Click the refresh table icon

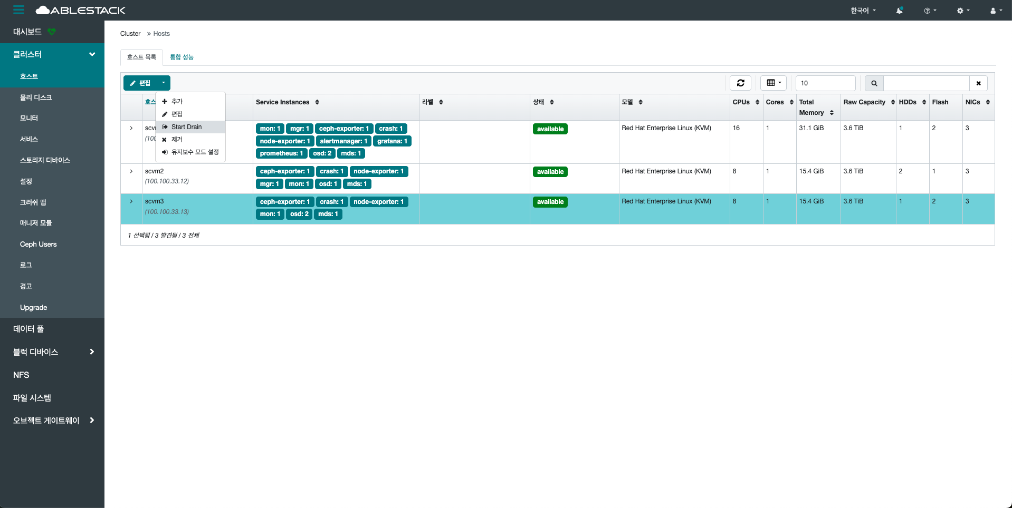740,83
